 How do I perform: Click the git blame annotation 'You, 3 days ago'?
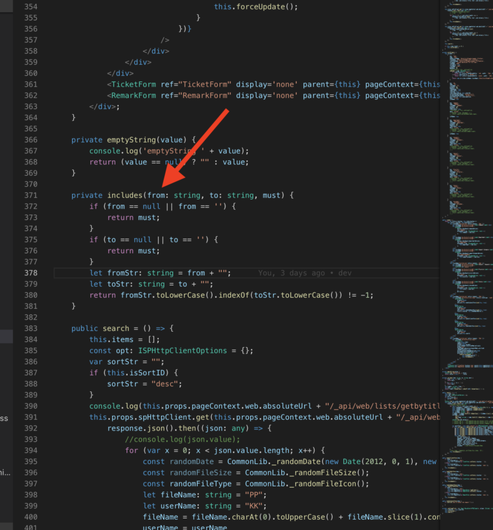click(x=291, y=273)
